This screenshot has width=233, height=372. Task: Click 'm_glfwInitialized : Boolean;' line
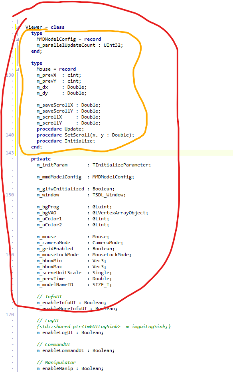[x=76, y=189]
